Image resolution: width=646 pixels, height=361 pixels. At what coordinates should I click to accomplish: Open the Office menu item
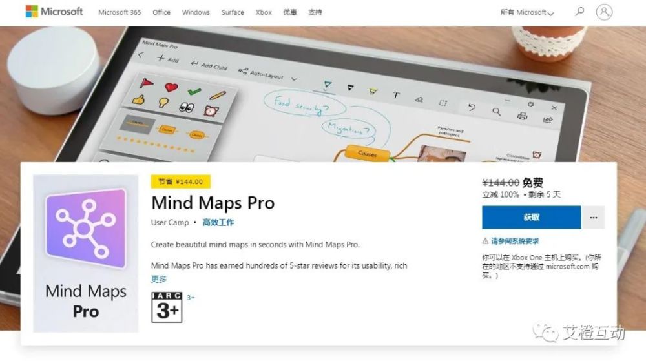tap(161, 12)
